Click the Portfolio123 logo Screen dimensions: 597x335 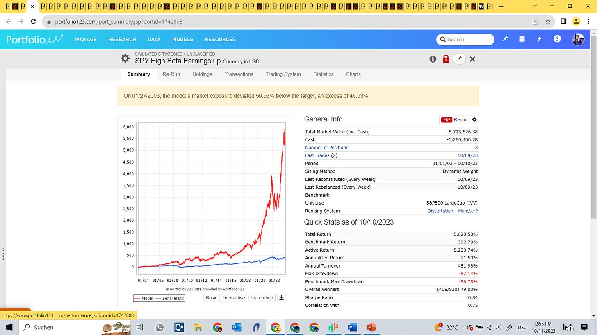[x=35, y=39]
